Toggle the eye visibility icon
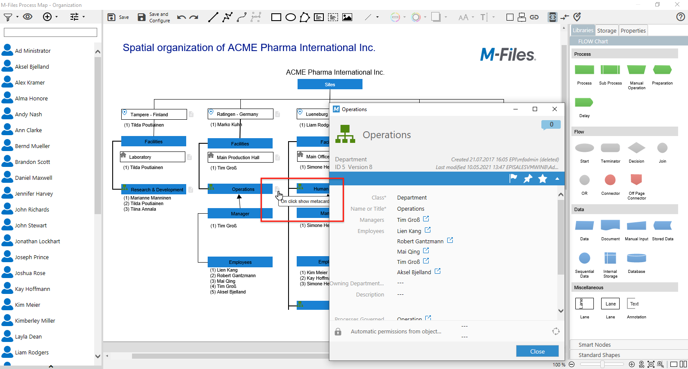The width and height of the screenshot is (688, 369). click(x=28, y=17)
